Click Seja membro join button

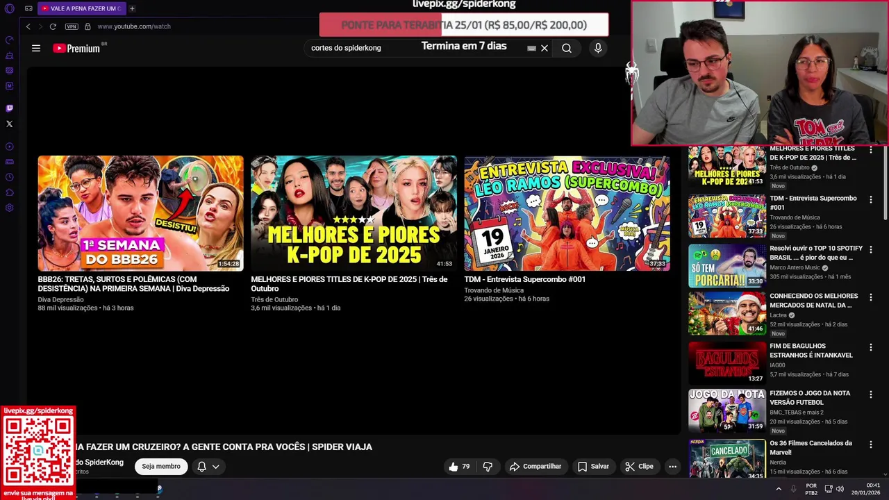[161, 467]
